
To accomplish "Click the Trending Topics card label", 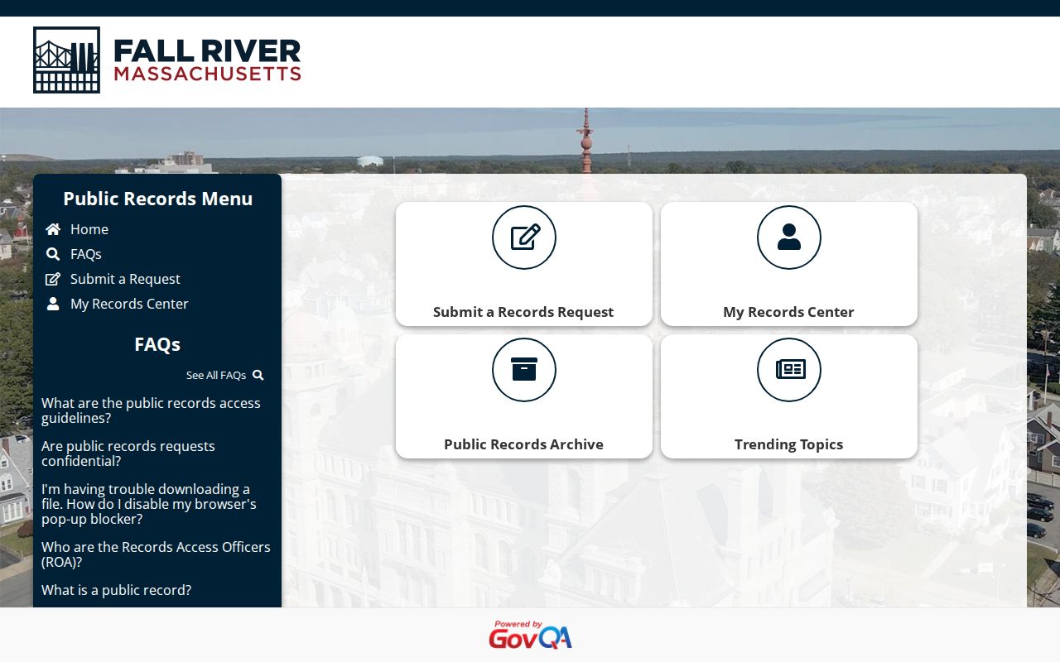I will coord(788,444).
